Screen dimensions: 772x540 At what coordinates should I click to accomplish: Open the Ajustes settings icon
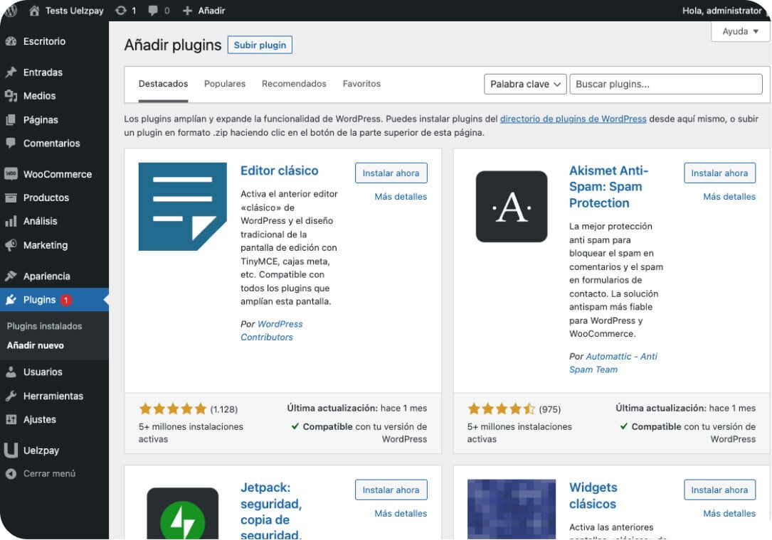(11, 419)
